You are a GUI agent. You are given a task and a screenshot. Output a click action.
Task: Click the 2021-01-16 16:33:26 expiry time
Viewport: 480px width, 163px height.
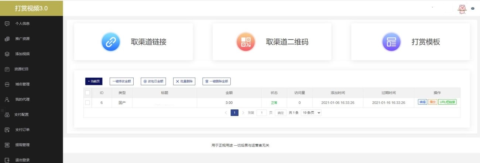[388, 103]
